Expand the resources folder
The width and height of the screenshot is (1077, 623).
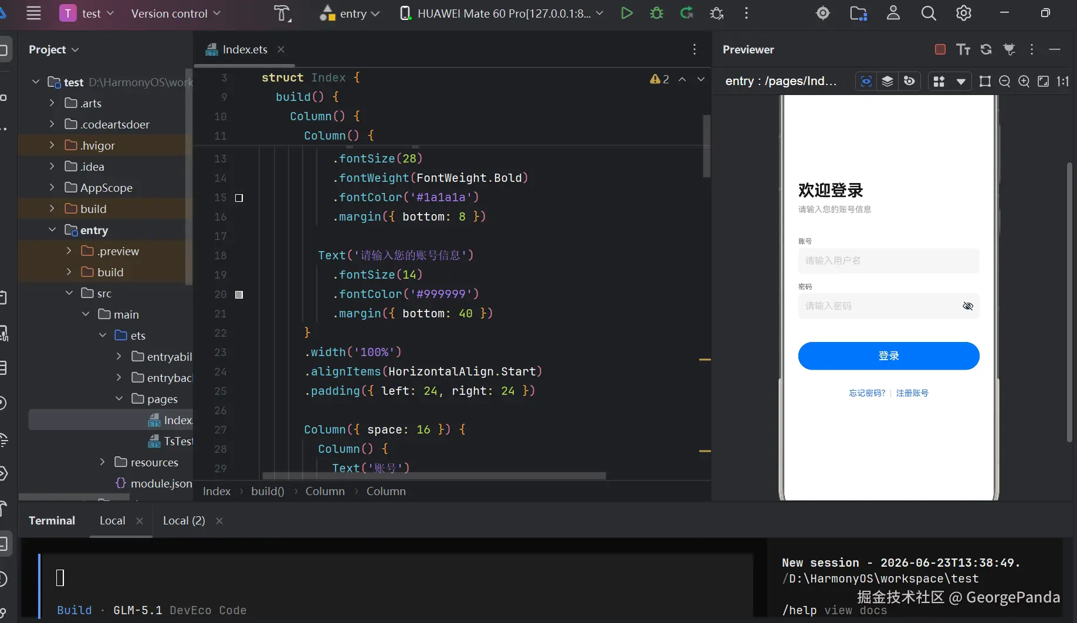pos(102,462)
